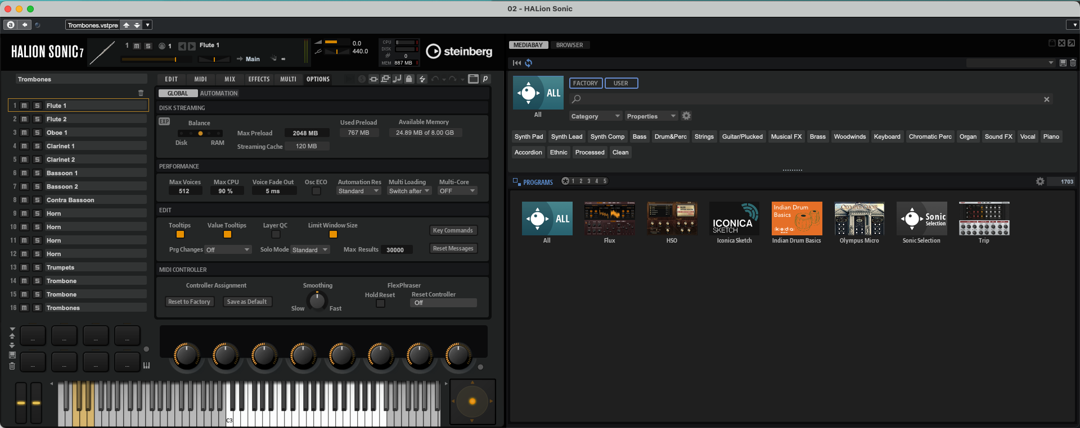Click the piano keys icon beside trigger pads
Screen dimensions: 1080x428
(x=147, y=366)
